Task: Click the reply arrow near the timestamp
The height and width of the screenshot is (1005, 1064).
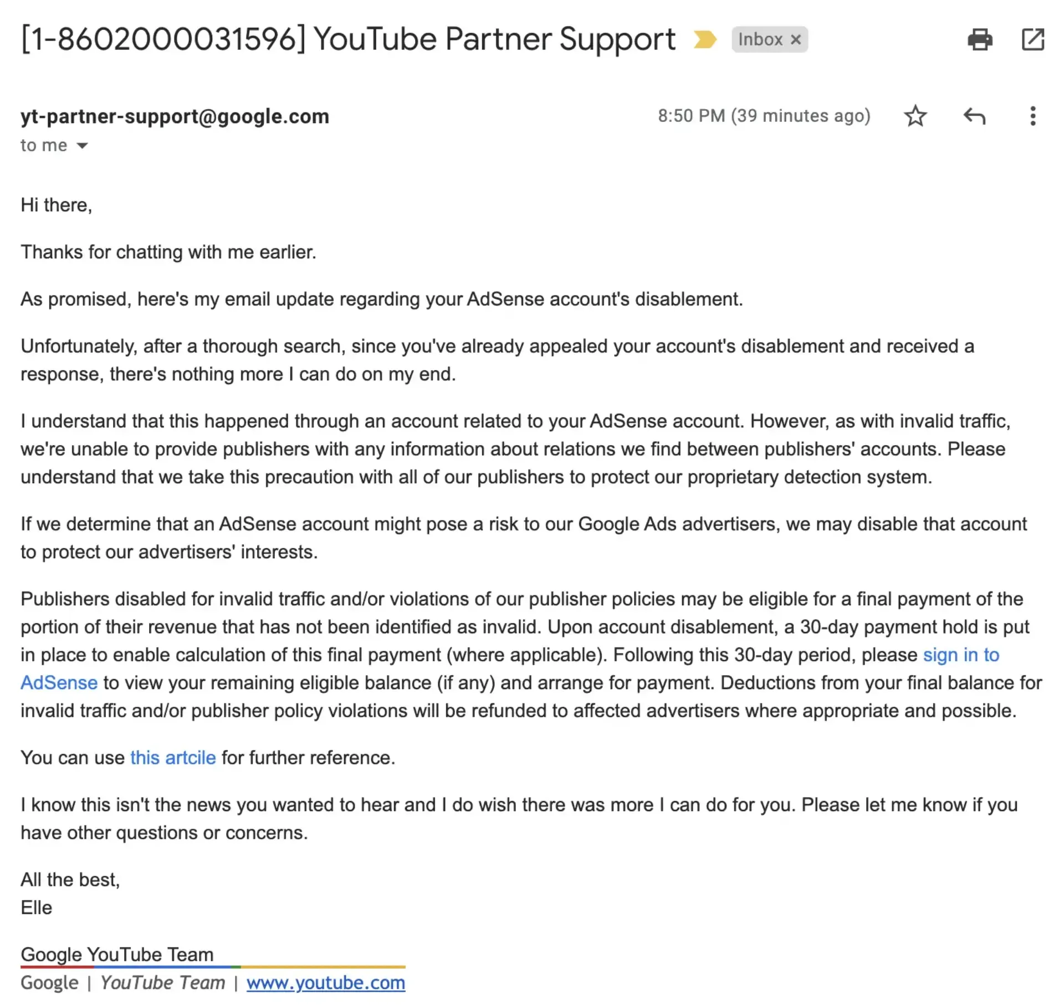Action: [x=975, y=116]
